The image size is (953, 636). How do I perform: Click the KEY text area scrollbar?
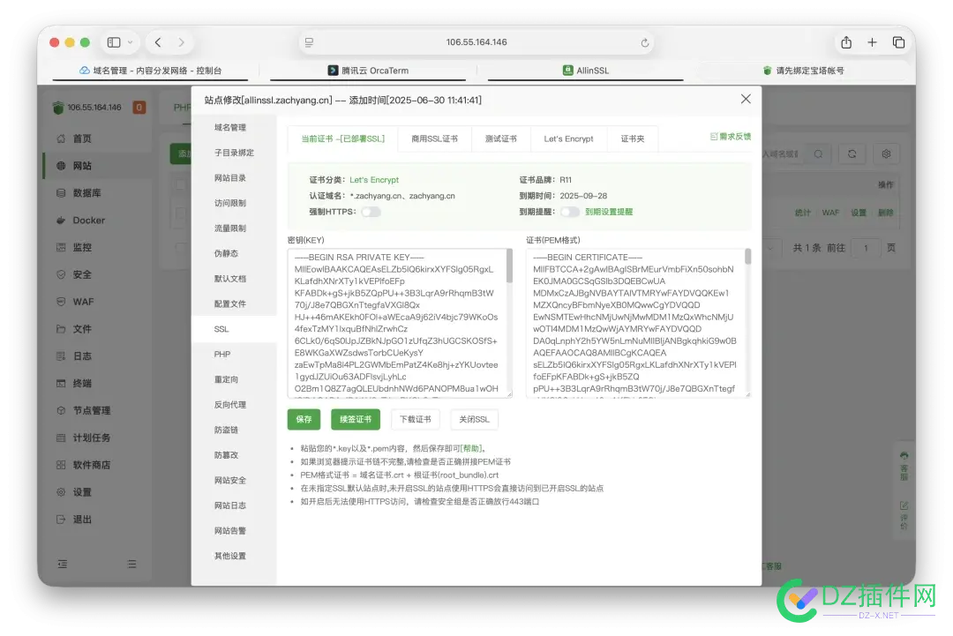[509, 266]
